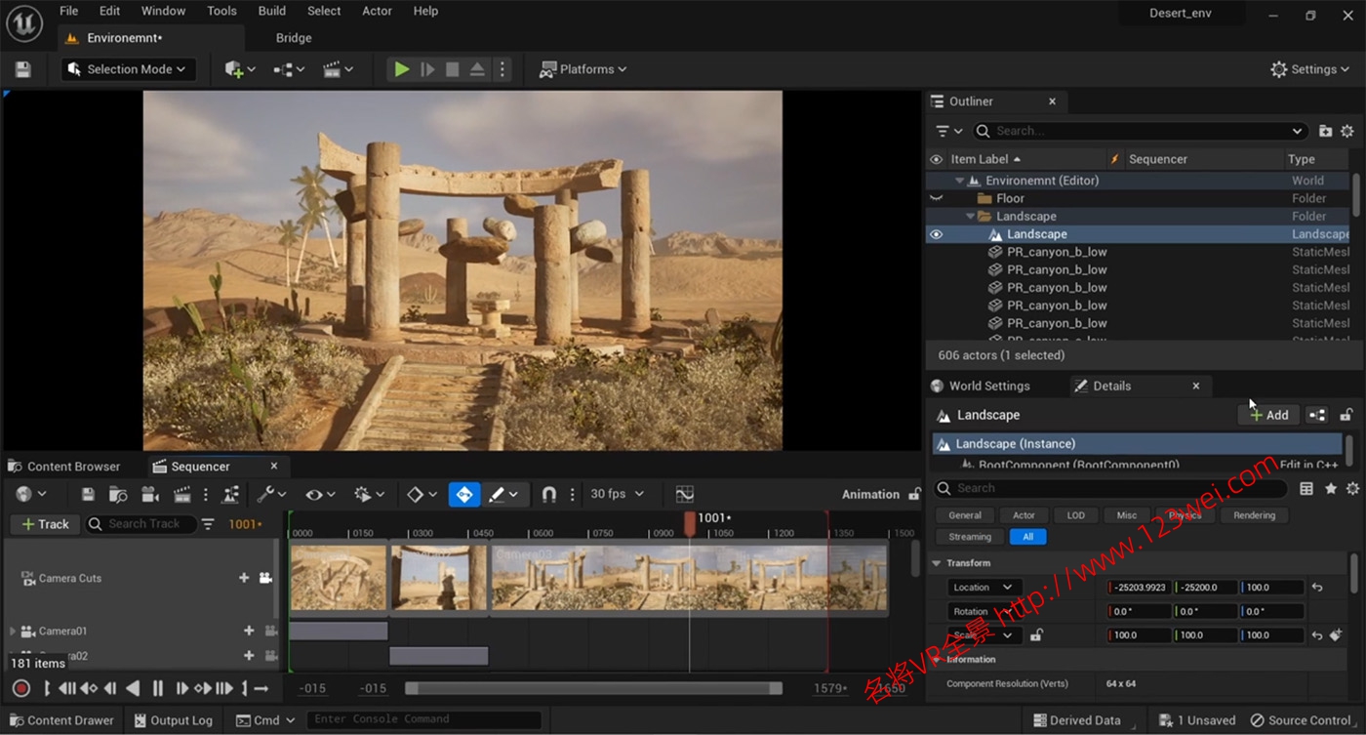Click the Add Track button in Sequencer

click(x=44, y=524)
